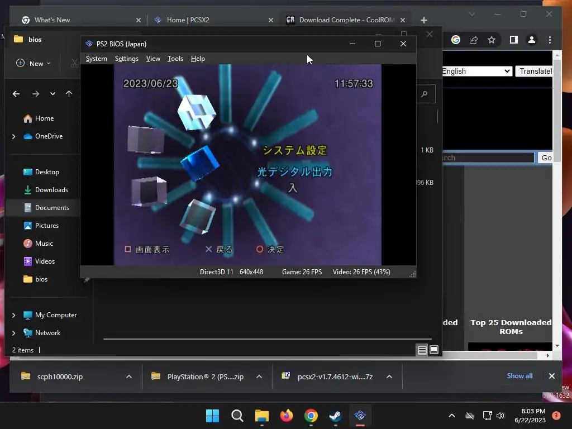This screenshot has width=572, height=429.
Task: Open the Tools menu in PCSX2
Action: pyautogui.click(x=175, y=59)
